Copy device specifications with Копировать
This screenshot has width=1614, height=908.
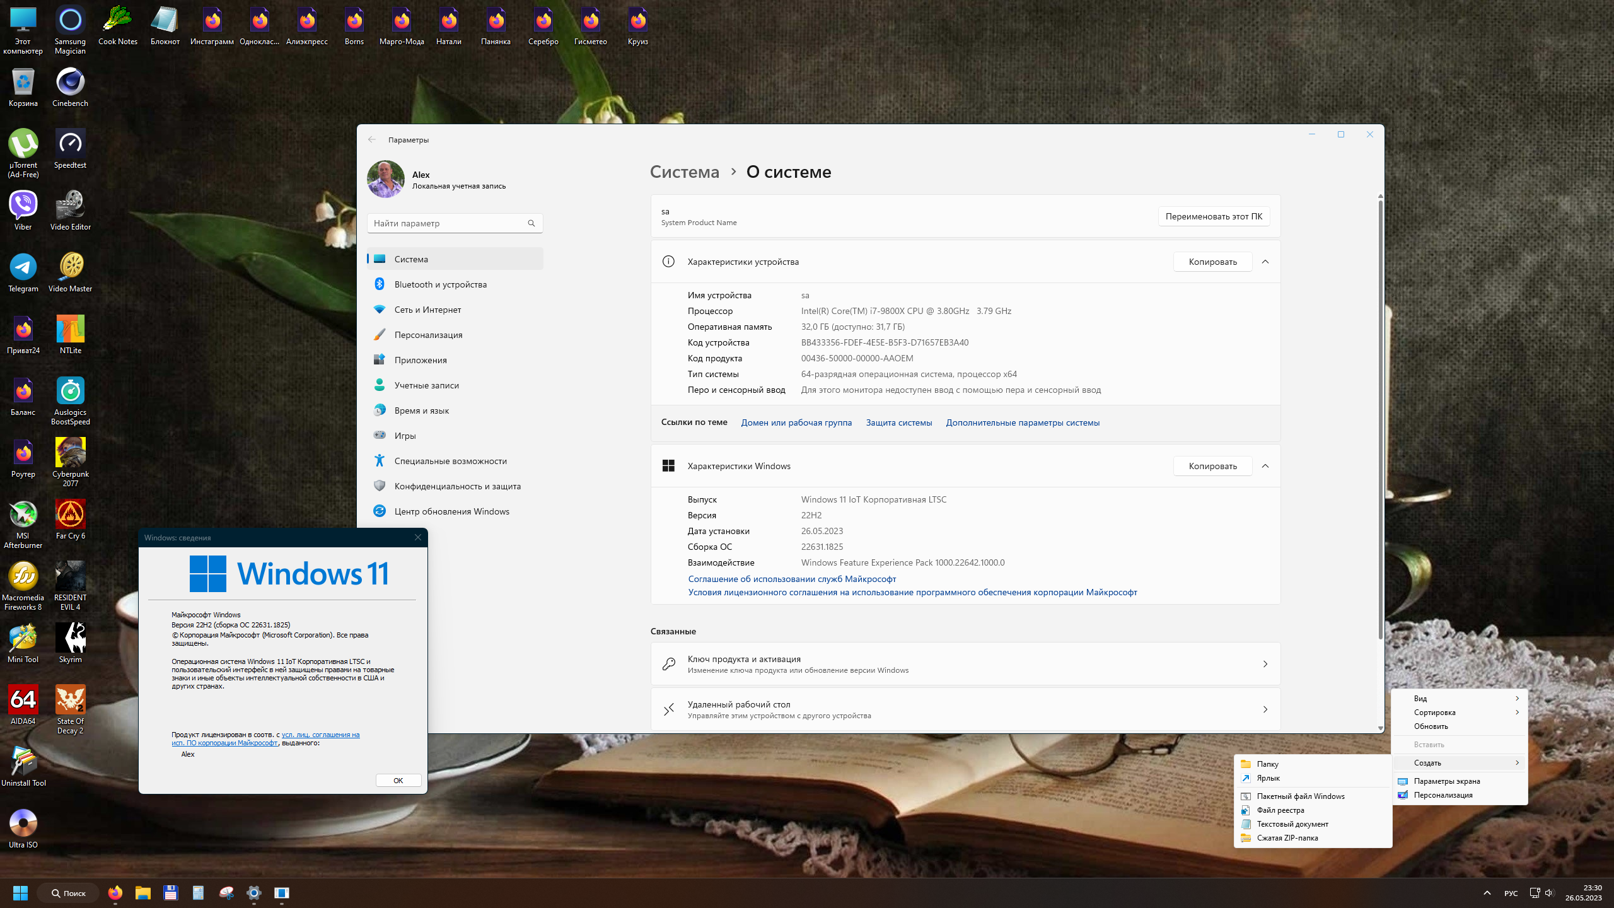[x=1212, y=262]
